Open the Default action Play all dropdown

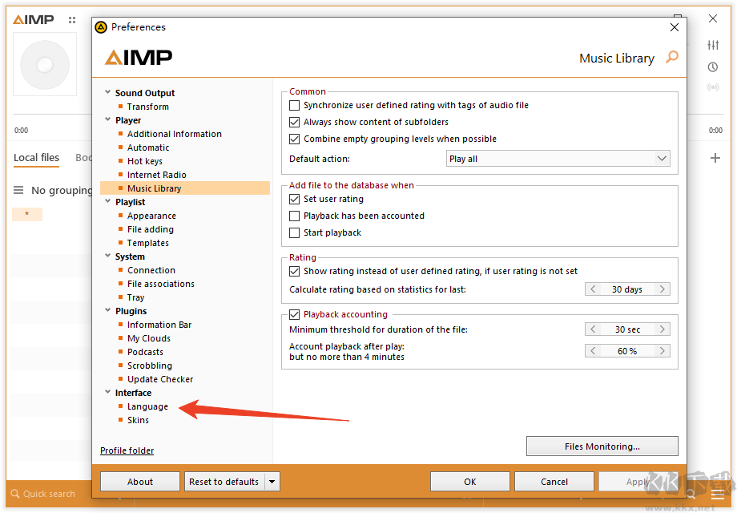[558, 159]
